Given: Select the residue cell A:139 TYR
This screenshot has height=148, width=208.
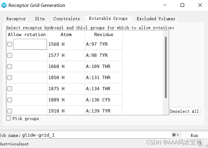Looking at the screenshot, I should [x=104, y=110].
